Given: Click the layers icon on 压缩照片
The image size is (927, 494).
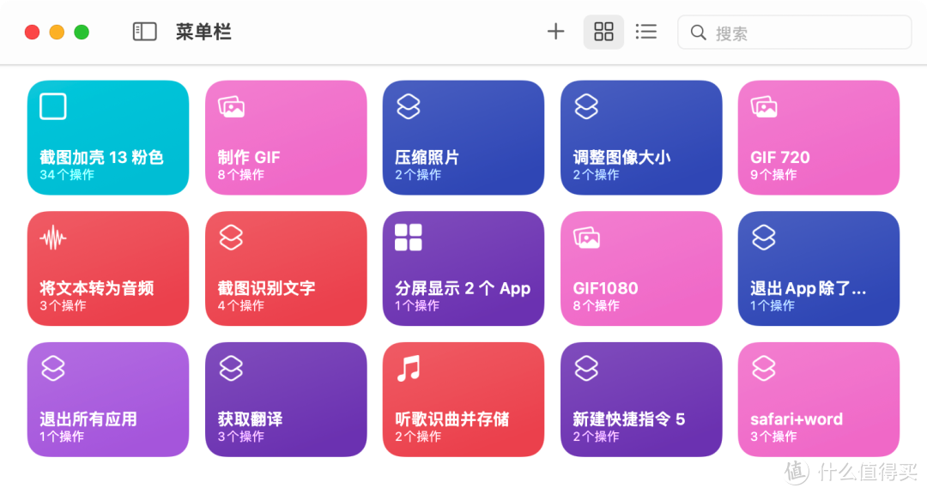Looking at the screenshot, I should point(409,107).
